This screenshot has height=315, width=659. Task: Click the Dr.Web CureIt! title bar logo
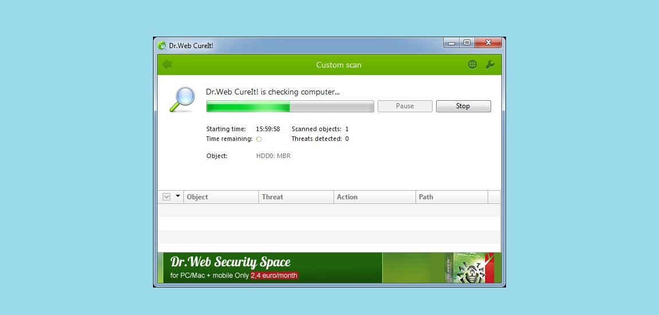click(x=162, y=45)
